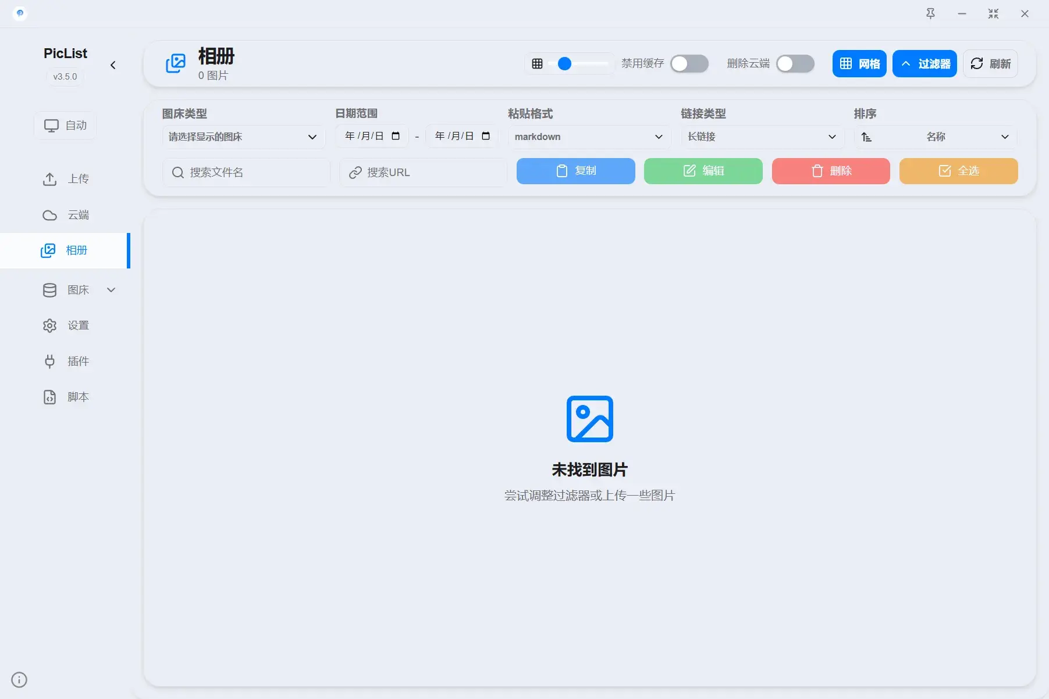This screenshot has height=699, width=1049.
Task: Open the 粘贴格式 markdown dropdown
Action: tap(589, 137)
